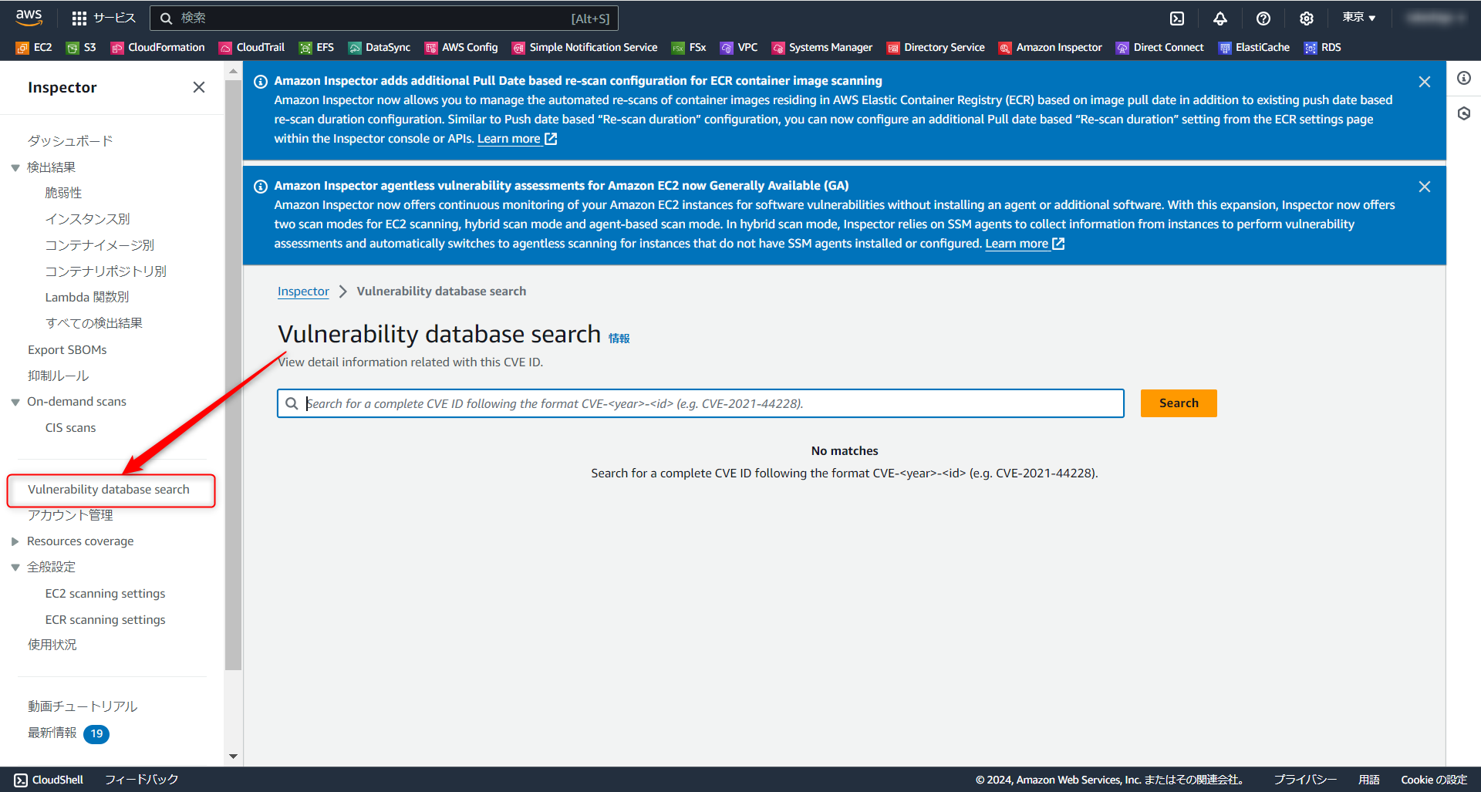Viewport: 1481px width, 792px height.
Task: Dismiss the Pull Date re-scan announcement banner
Action: [1425, 82]
